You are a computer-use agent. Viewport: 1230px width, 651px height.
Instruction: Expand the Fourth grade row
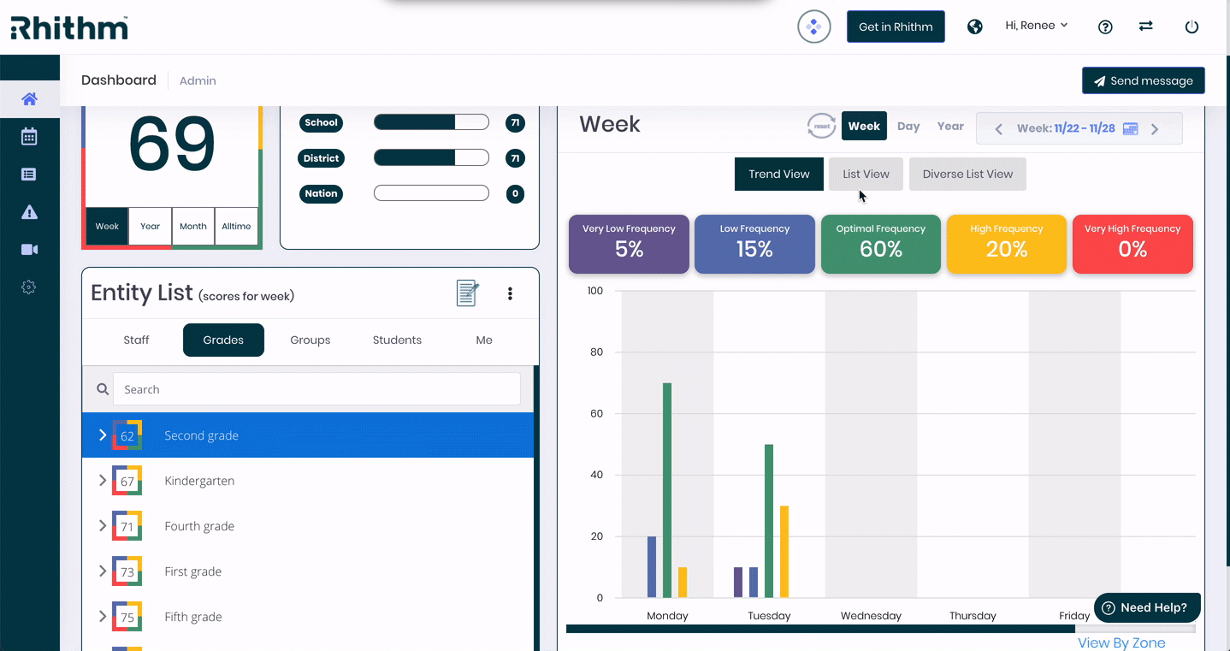[103, 526]
